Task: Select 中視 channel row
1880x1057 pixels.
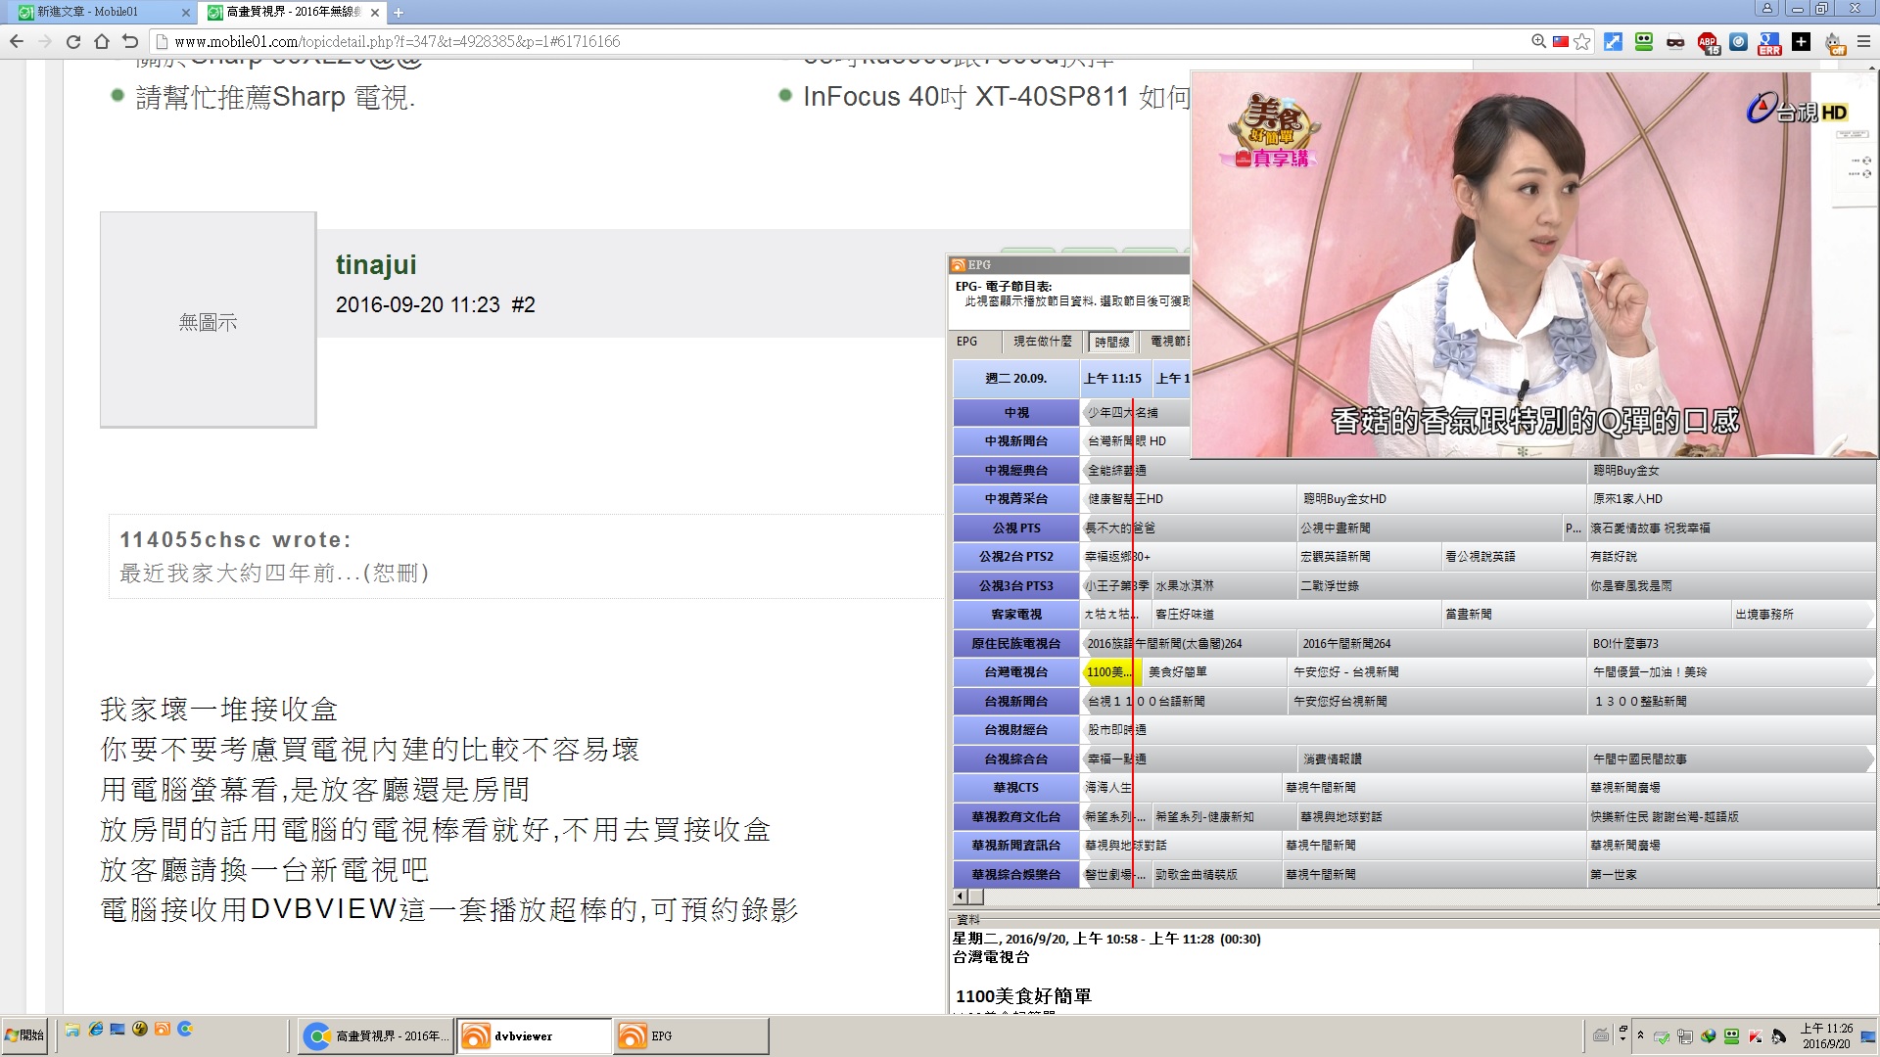Action: [x=1016, y=413]
